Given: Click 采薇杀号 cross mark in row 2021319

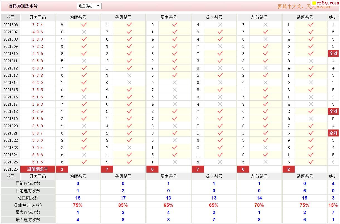Looking at the screenshot, I should [x=311, y=119].
